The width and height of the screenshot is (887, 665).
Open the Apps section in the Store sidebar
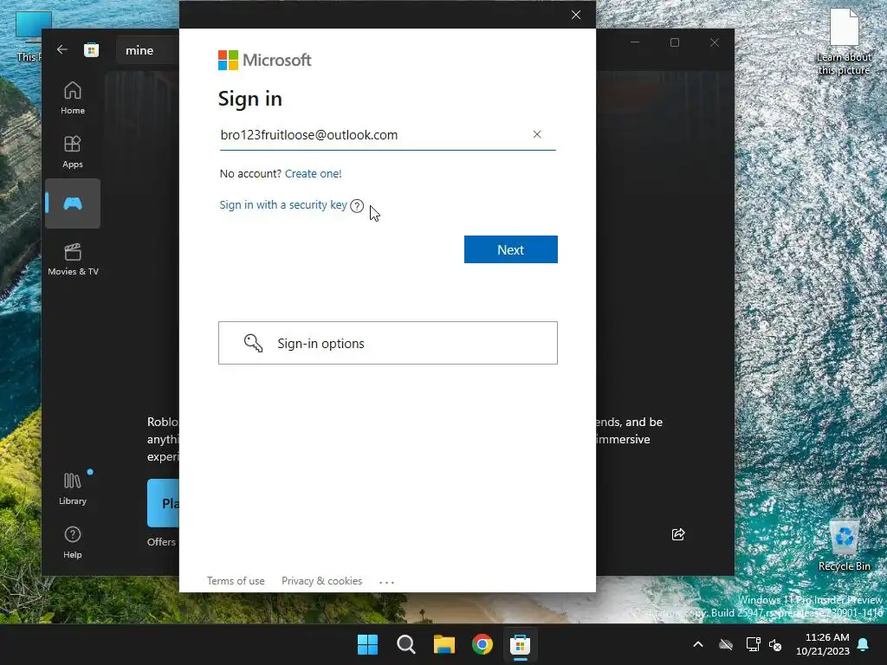point(73,152)
